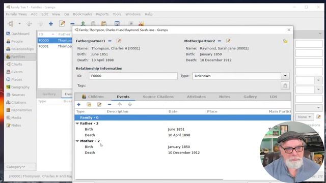
Task: Remove the Mother/partner2 with minus icon
Action: click(220, 41)
